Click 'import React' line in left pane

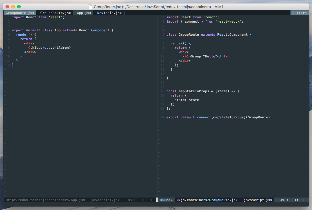pyautogui.click(x=38, y=17)
